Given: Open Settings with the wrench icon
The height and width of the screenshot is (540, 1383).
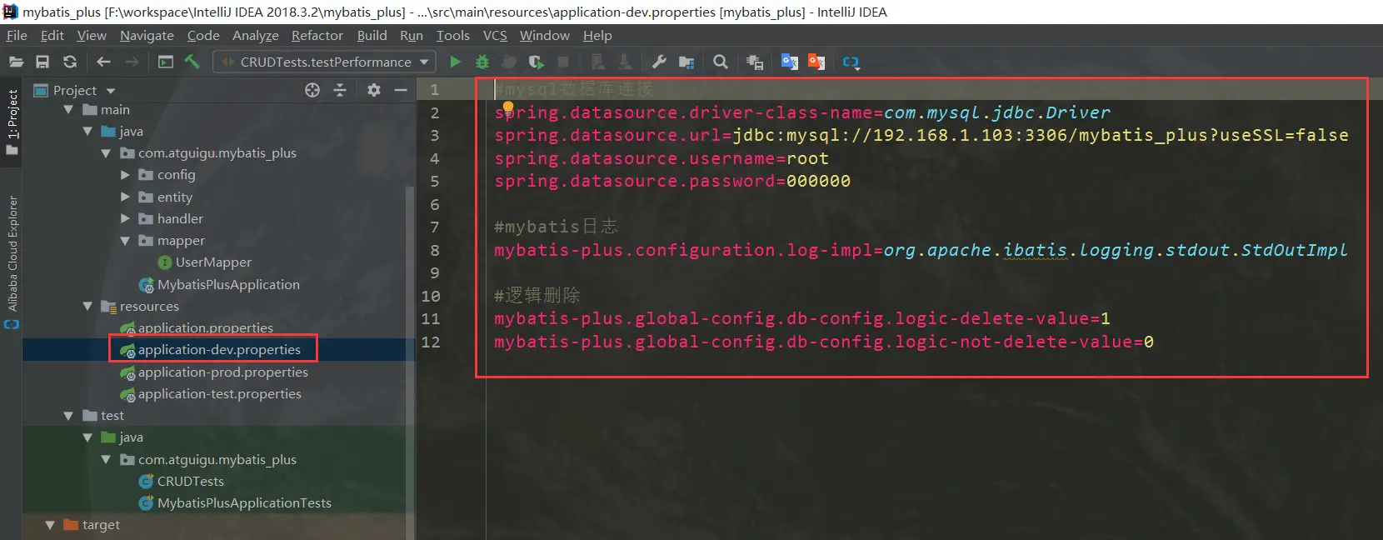Looking at the screenshot, I should [658, 62].
